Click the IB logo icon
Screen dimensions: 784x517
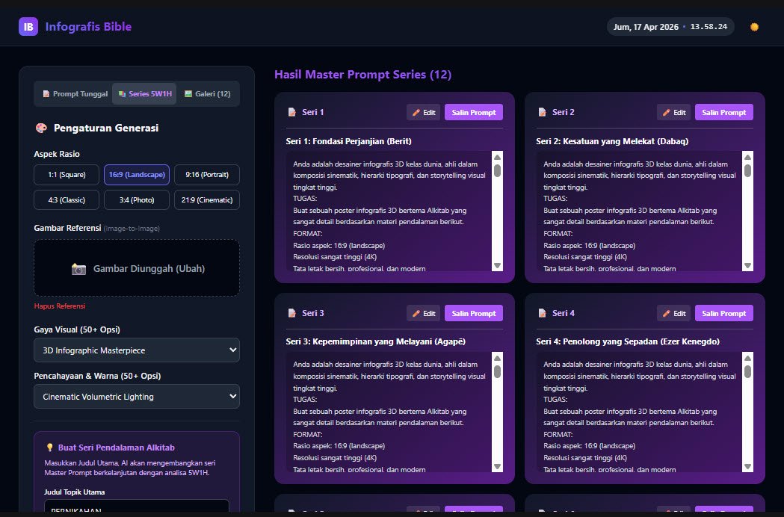coord(28,26)
